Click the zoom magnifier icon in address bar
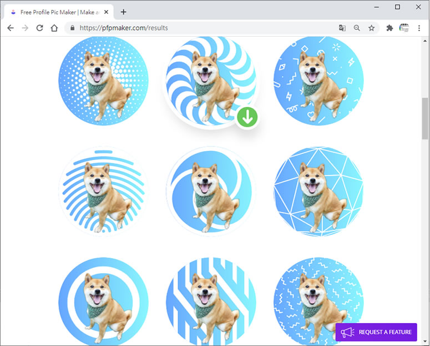 pos(357,28)
